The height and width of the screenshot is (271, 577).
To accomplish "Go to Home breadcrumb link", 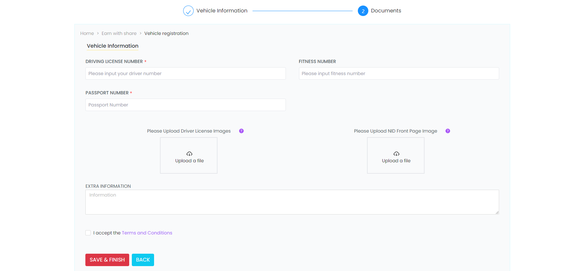I will pyautogui.click(x=87, y=33).
